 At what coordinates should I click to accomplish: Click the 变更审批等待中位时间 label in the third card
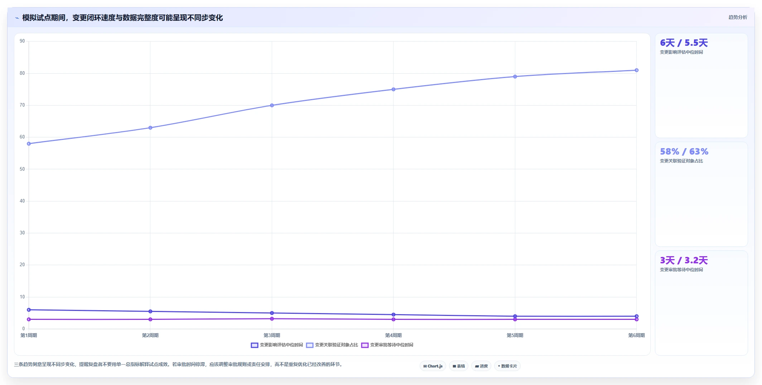pos(681,270)
